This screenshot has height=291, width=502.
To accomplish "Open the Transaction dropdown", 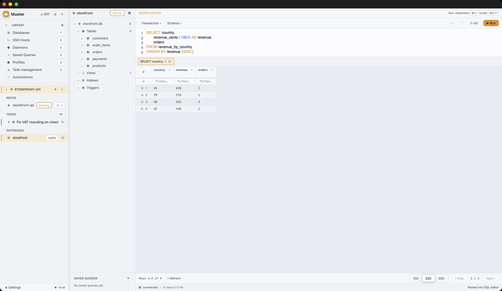I will [x=151, y=23].
